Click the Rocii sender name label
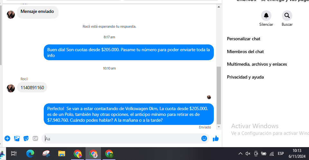The image size is (309, 160). click(x=24, y=79)
